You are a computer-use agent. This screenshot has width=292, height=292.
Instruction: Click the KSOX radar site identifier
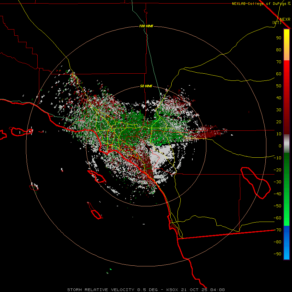tap(172, 290)
